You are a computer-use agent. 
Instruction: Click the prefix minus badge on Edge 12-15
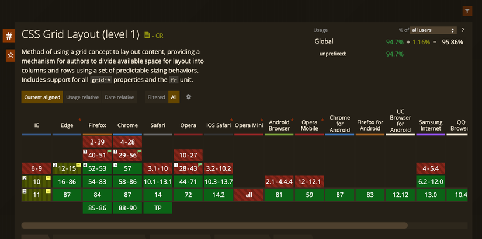tap(78, 165)
